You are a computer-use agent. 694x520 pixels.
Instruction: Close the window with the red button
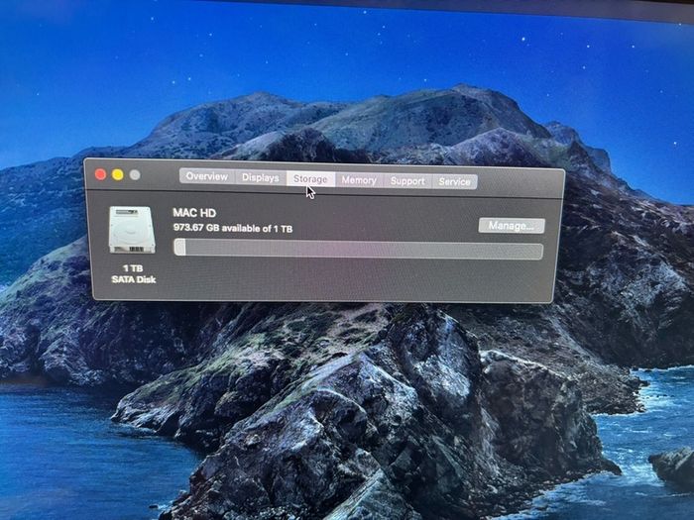pos(100,174)
